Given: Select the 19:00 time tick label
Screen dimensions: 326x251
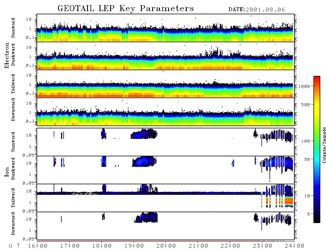Looking at the screenshot, I should 134,246.
